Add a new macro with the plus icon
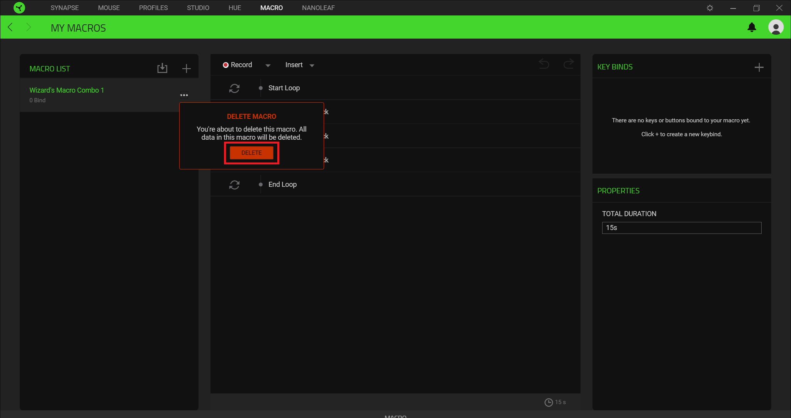The height and width of the screenshot is (418, 791). (x=187, y=68)
